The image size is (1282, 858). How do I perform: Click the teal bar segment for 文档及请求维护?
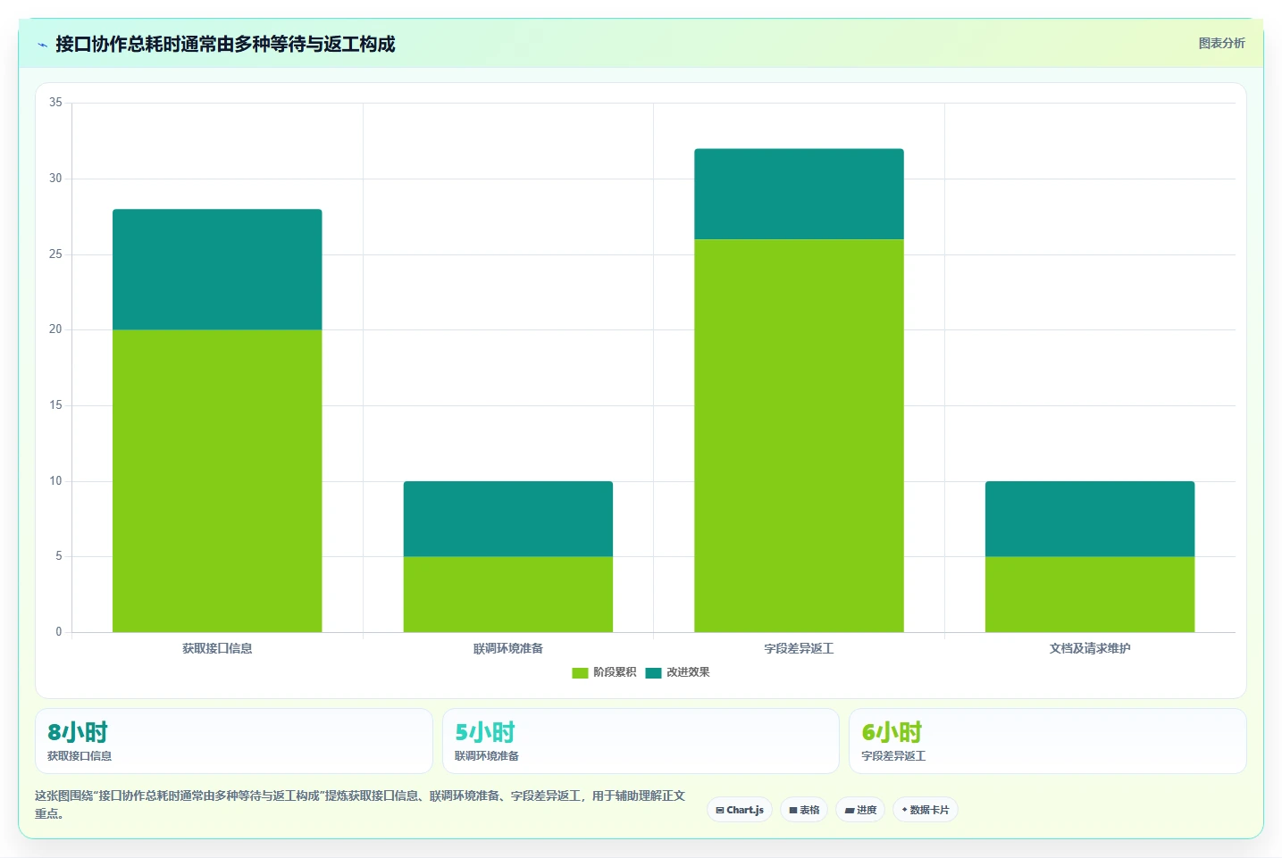1090,519
